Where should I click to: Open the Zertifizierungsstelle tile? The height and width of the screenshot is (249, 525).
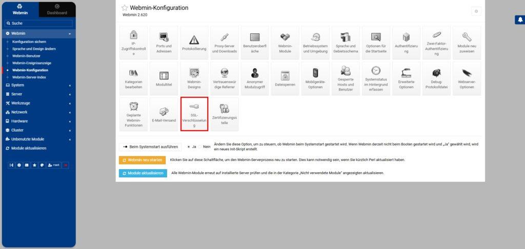[225, 114]
